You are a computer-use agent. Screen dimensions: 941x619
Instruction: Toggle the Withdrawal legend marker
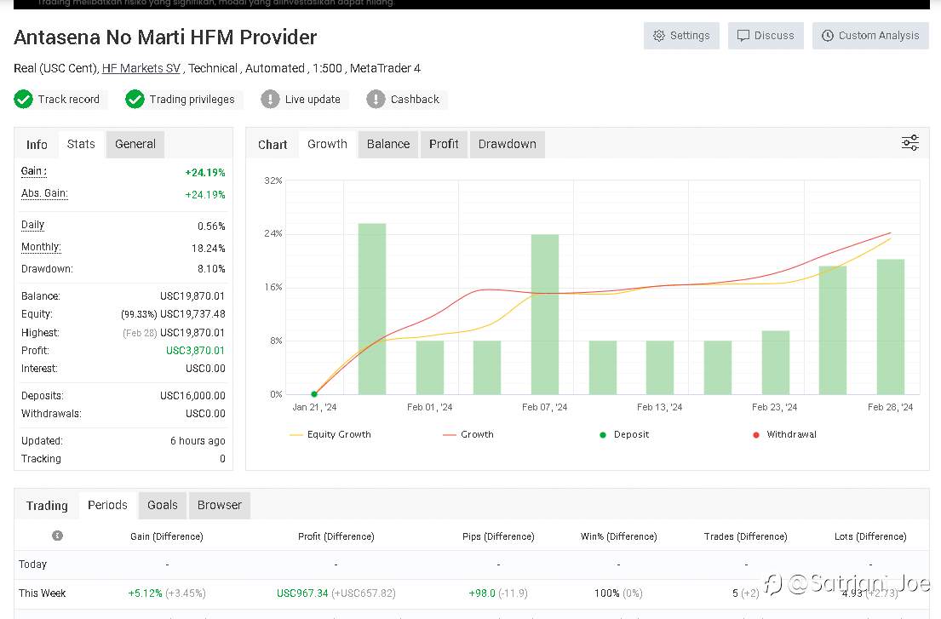point(784,434)
